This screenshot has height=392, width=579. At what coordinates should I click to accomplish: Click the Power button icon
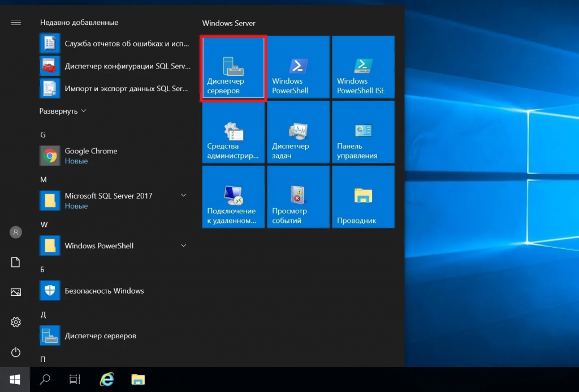(x=15, y=352)
